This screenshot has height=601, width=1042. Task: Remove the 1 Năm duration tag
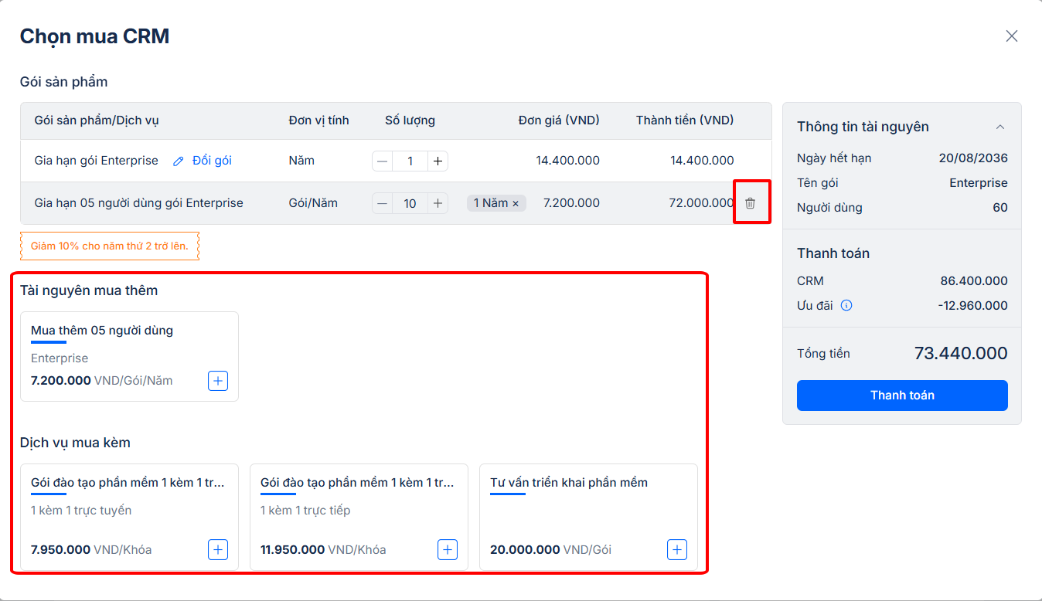(516, 203)
